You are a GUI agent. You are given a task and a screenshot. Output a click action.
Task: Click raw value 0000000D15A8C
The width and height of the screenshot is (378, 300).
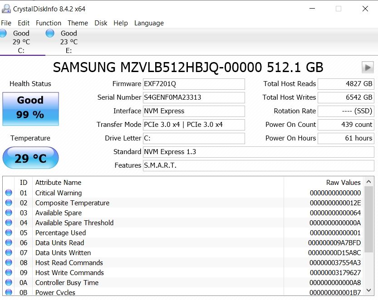(x=334, y=253)
